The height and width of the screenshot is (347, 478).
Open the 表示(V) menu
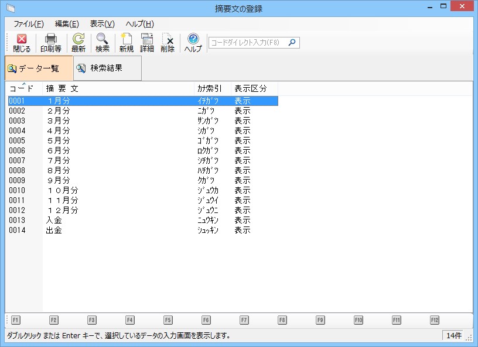[102, 24]
